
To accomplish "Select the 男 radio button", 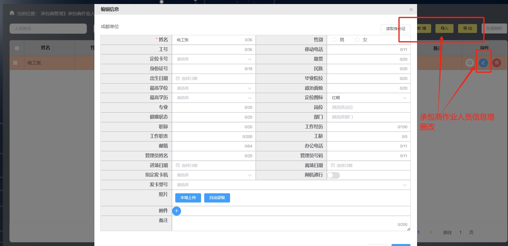I will pos(334,40).
